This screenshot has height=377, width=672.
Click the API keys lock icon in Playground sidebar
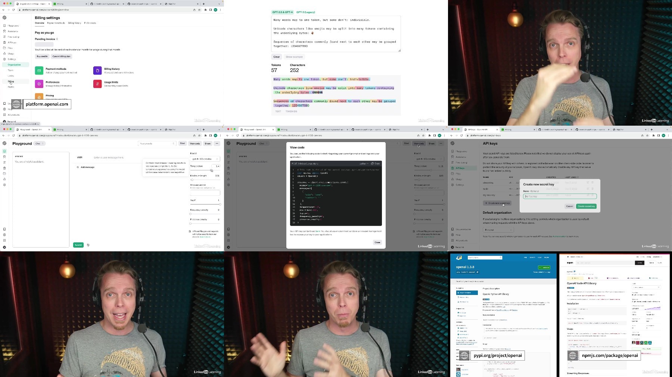tap(4, 168)
